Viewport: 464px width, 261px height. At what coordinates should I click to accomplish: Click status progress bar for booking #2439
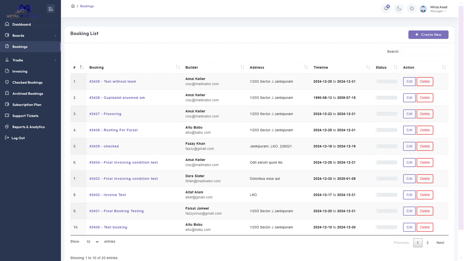(x=386, y=81)
